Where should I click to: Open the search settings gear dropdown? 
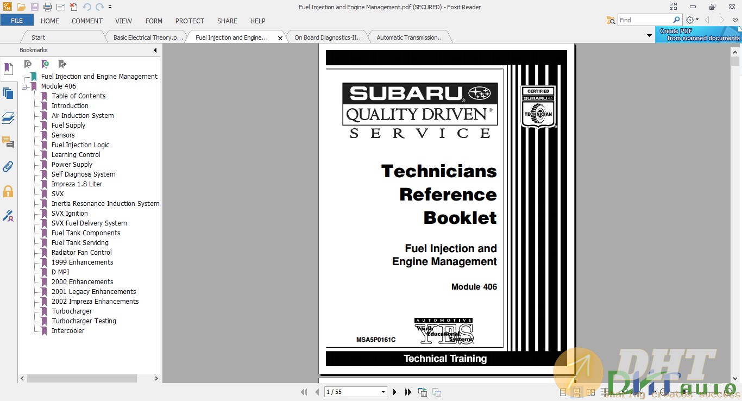[691, 20]
